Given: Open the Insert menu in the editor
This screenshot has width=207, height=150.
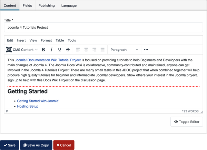Looking at the screenshot, I should (21, 40).
